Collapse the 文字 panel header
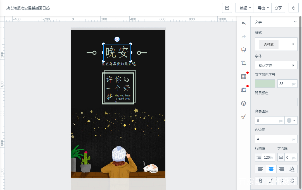Image resolution: width=302 pixels, height=190 pixels. point(295,22)
